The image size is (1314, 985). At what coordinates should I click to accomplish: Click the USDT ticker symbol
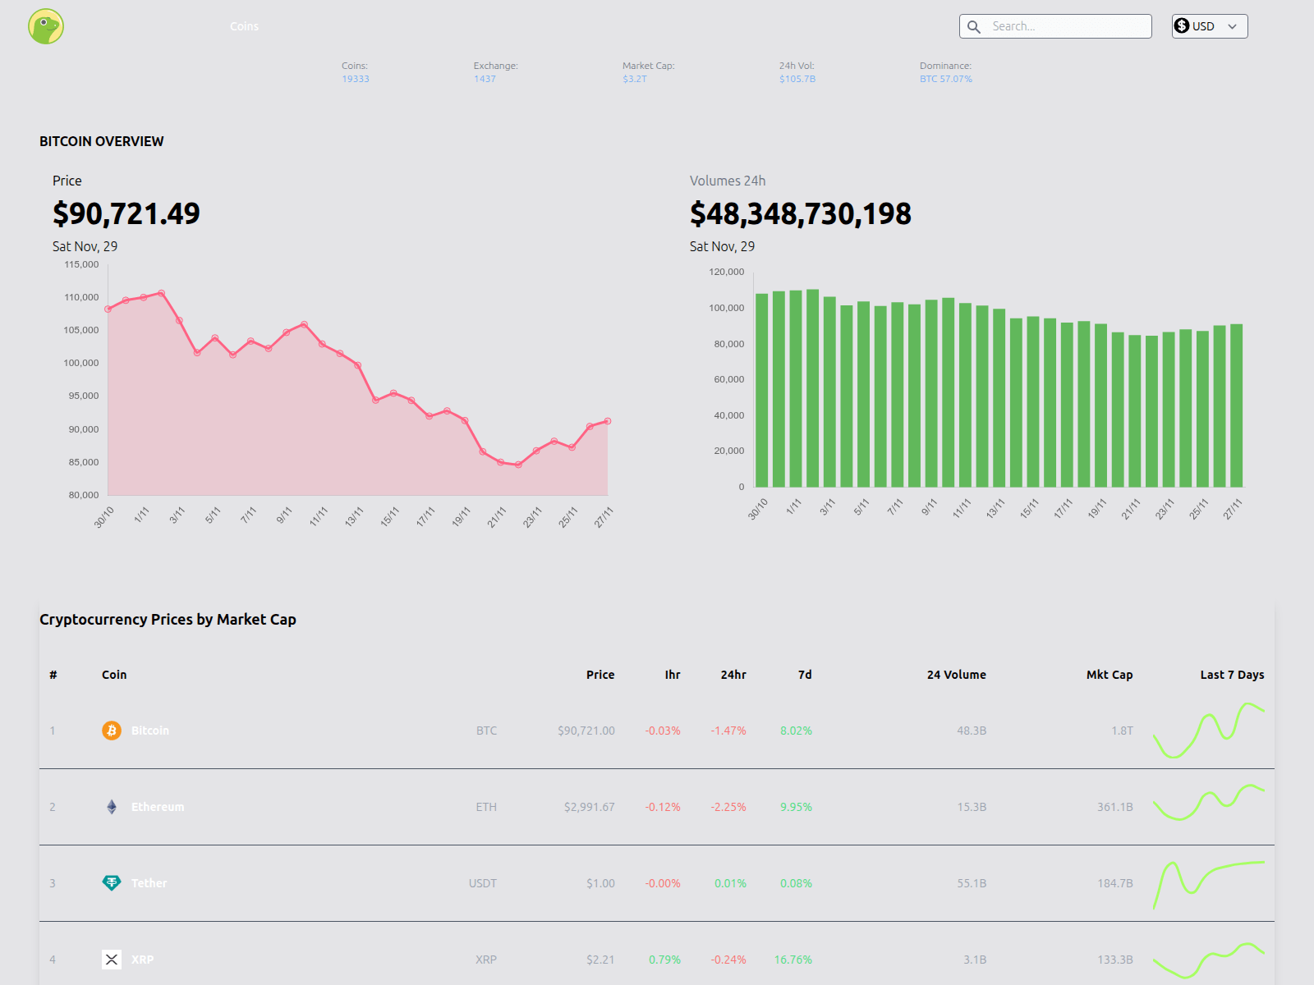point(483,883)
